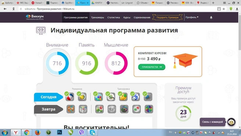Image resolution: width=241 pixels, height=136 pixels.
Task: Expand the Профиль dropdown menu
Action: click(x=192, y=17)
